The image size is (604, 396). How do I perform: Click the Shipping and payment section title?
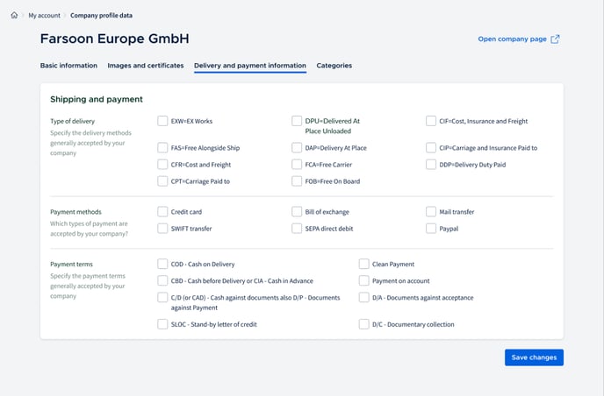pyautogui.click(x=97, y=99)
